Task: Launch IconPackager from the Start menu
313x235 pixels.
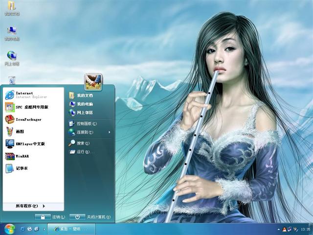Action: 33,119
